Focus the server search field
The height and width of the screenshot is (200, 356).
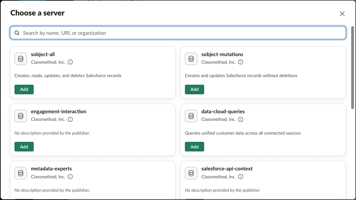[178, 33]
